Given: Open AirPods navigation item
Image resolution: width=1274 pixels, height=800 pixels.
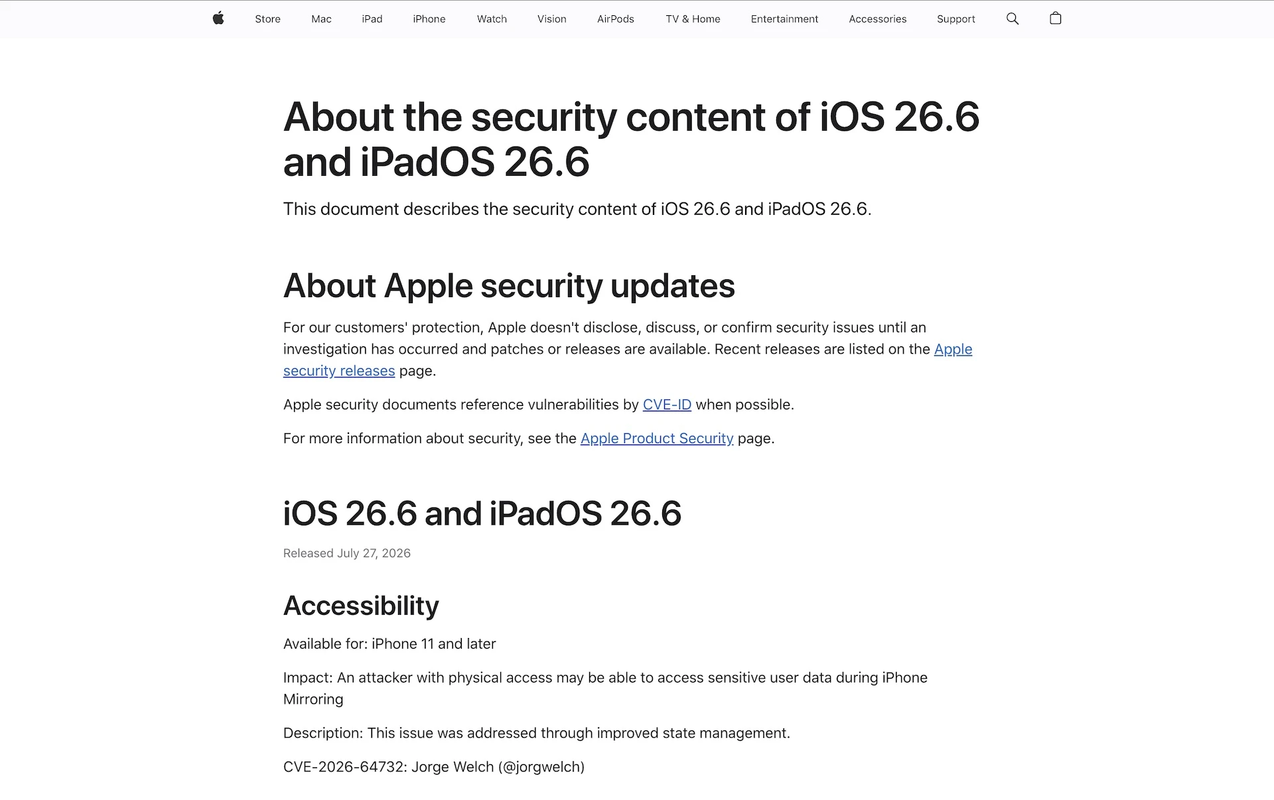Looking at the screenshot, I should [x=616, y=19].
